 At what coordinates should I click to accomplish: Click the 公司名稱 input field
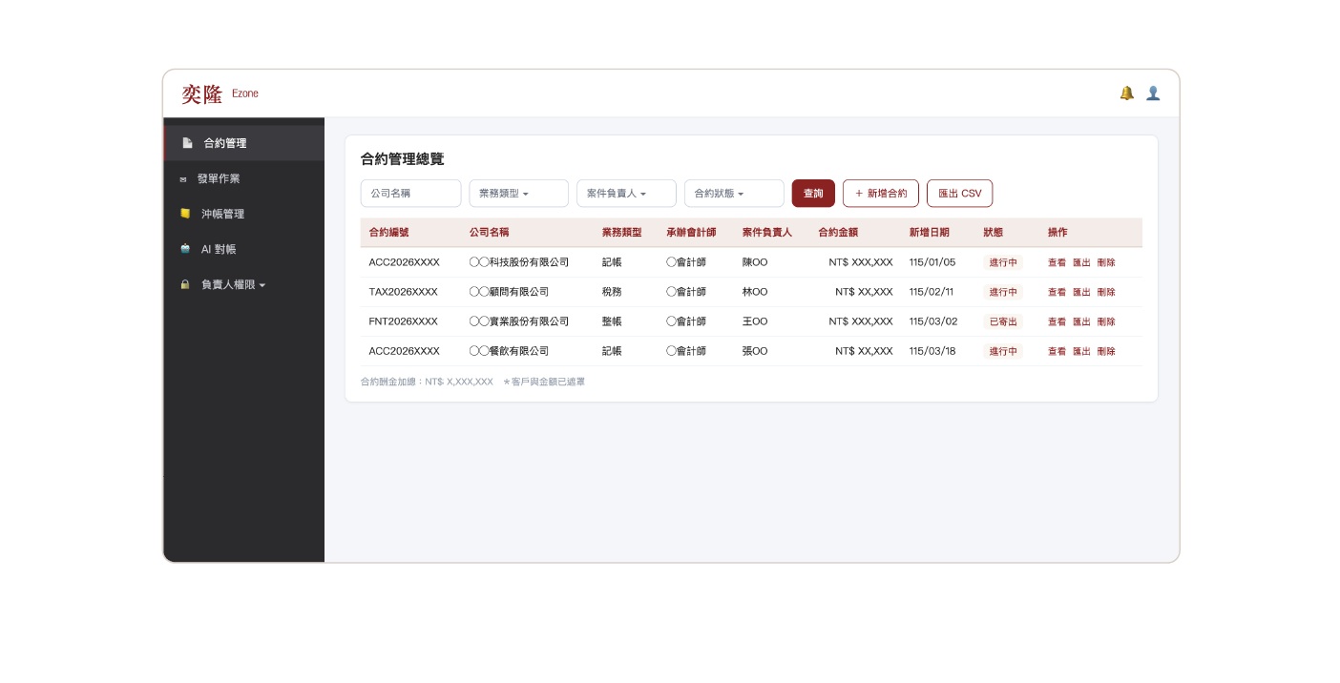[x=410, y=194]
